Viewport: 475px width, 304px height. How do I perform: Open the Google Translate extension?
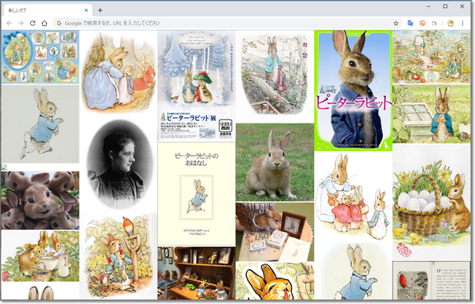point(410,23)
